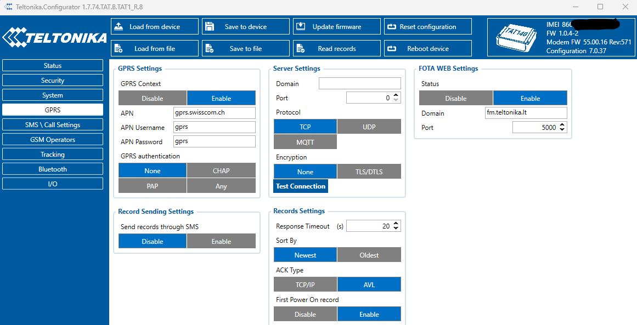This screenshot has height=325, width=637.
Task: Open the Status section
Action: pyautogui.click(x=53, y=65)
